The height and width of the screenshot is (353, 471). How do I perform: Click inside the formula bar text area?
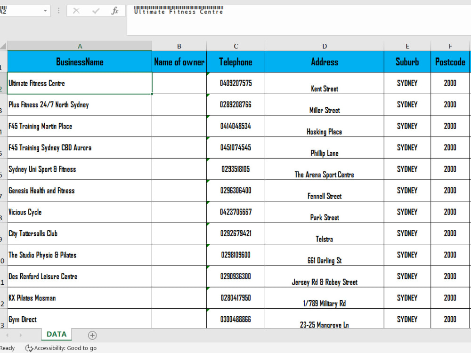click(x=299, y=20)
